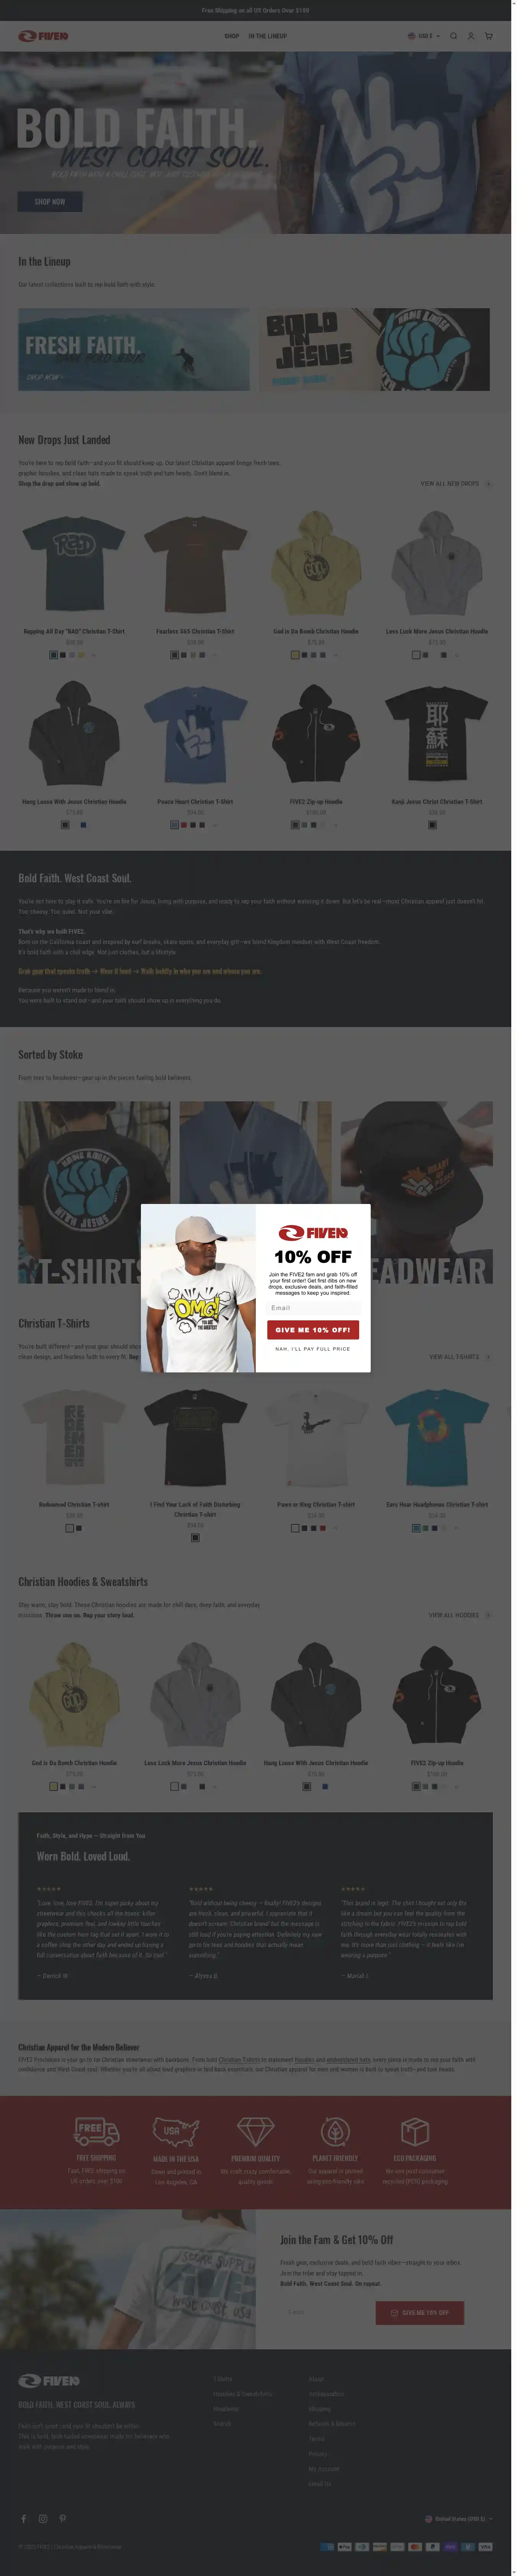Open the SHOP menu in navigation

231,36
